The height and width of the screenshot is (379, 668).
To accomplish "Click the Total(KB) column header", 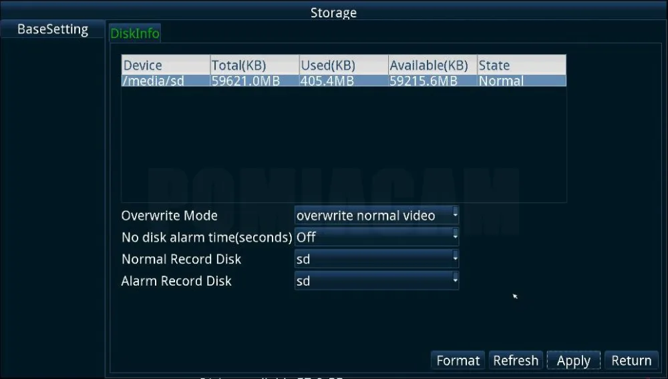I will click(255, 65).
